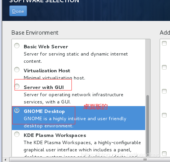Click the Virtualization Host title text
The width and height of the screenshot is (170, 162).
click(47, 71)
